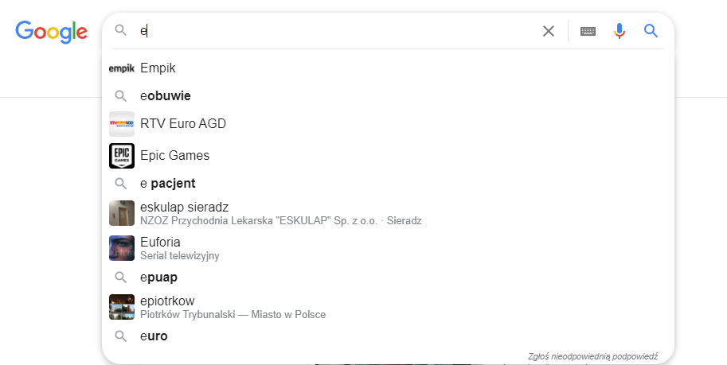Screen dimensions: 727x365
Task: Click the Euforia series thumbnail
Action: [122, 248]
